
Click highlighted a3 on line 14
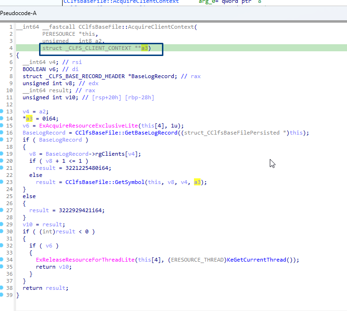[x=29, y=119]
